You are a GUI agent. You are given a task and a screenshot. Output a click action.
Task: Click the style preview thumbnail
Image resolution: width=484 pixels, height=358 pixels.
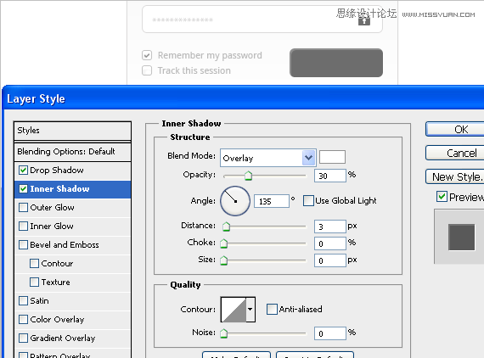coord(461,237)
